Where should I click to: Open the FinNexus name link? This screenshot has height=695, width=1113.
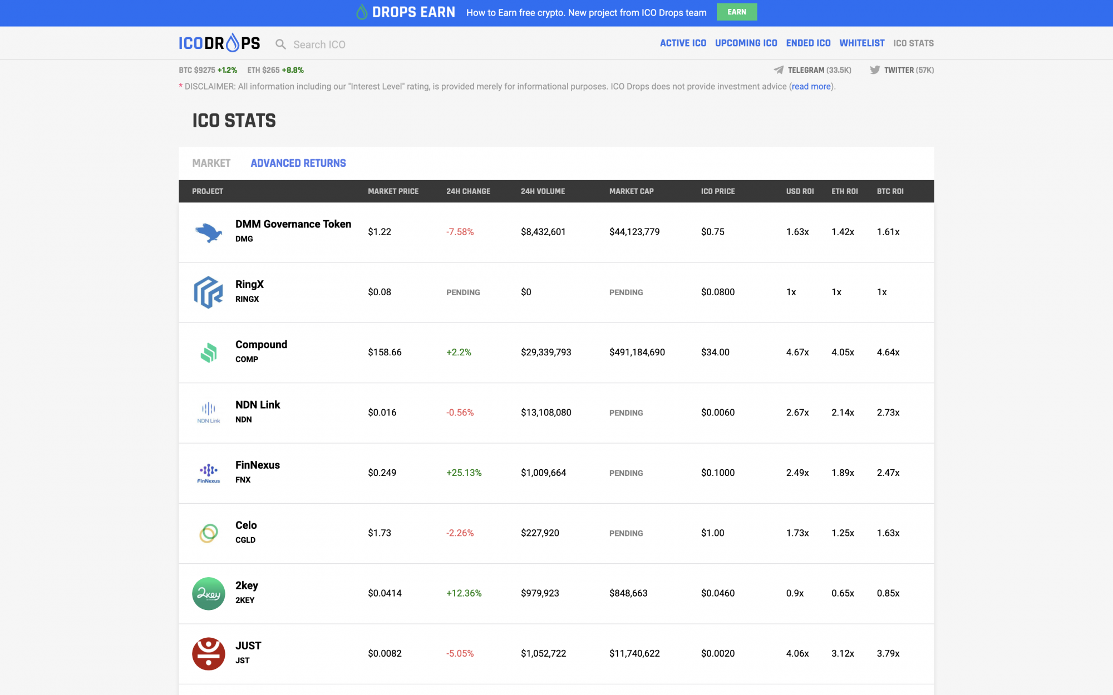pos(258,465)
